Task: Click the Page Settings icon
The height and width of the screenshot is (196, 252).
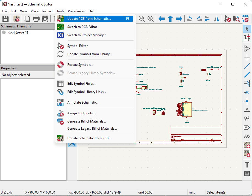Action: [27, 19]
